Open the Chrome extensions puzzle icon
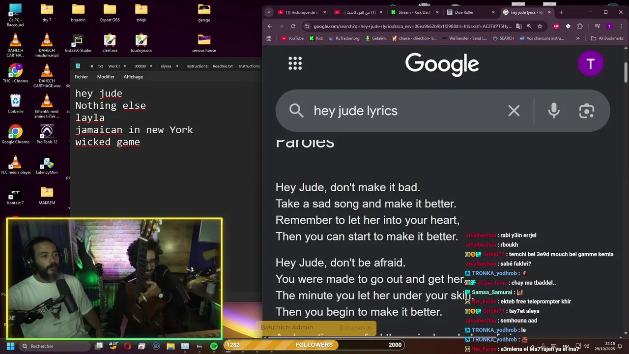629x354 pixels. point(580,26)
